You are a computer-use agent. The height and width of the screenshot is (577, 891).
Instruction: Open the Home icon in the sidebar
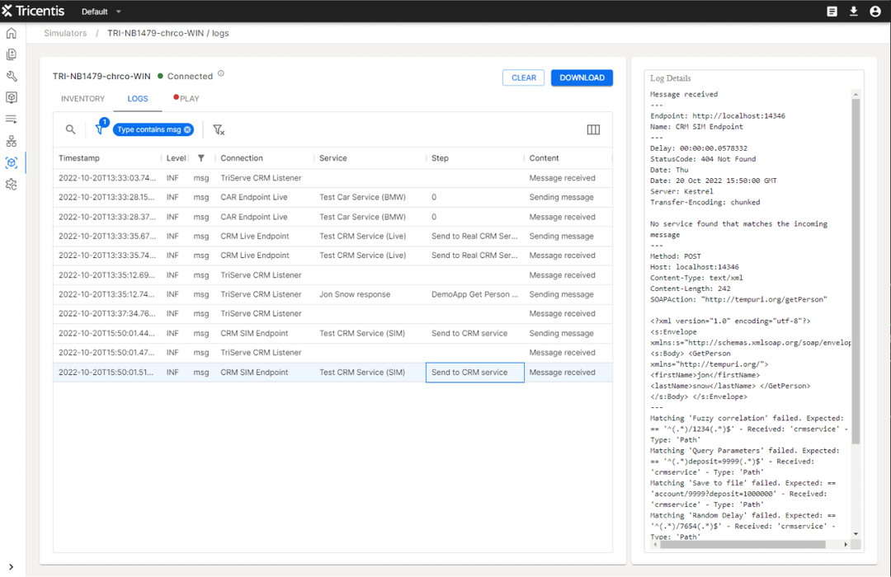tap(11, 33)
